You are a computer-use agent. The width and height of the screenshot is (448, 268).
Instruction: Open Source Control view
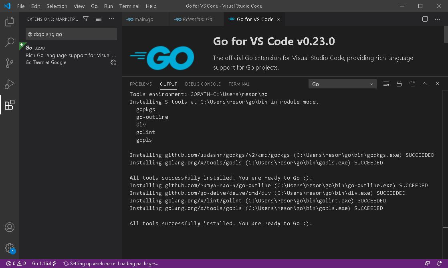pos(10,63)
